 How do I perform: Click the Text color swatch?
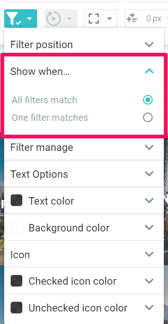16,200
